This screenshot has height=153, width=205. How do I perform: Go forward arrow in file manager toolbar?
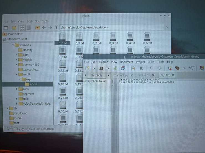click(x=50, y=28)
